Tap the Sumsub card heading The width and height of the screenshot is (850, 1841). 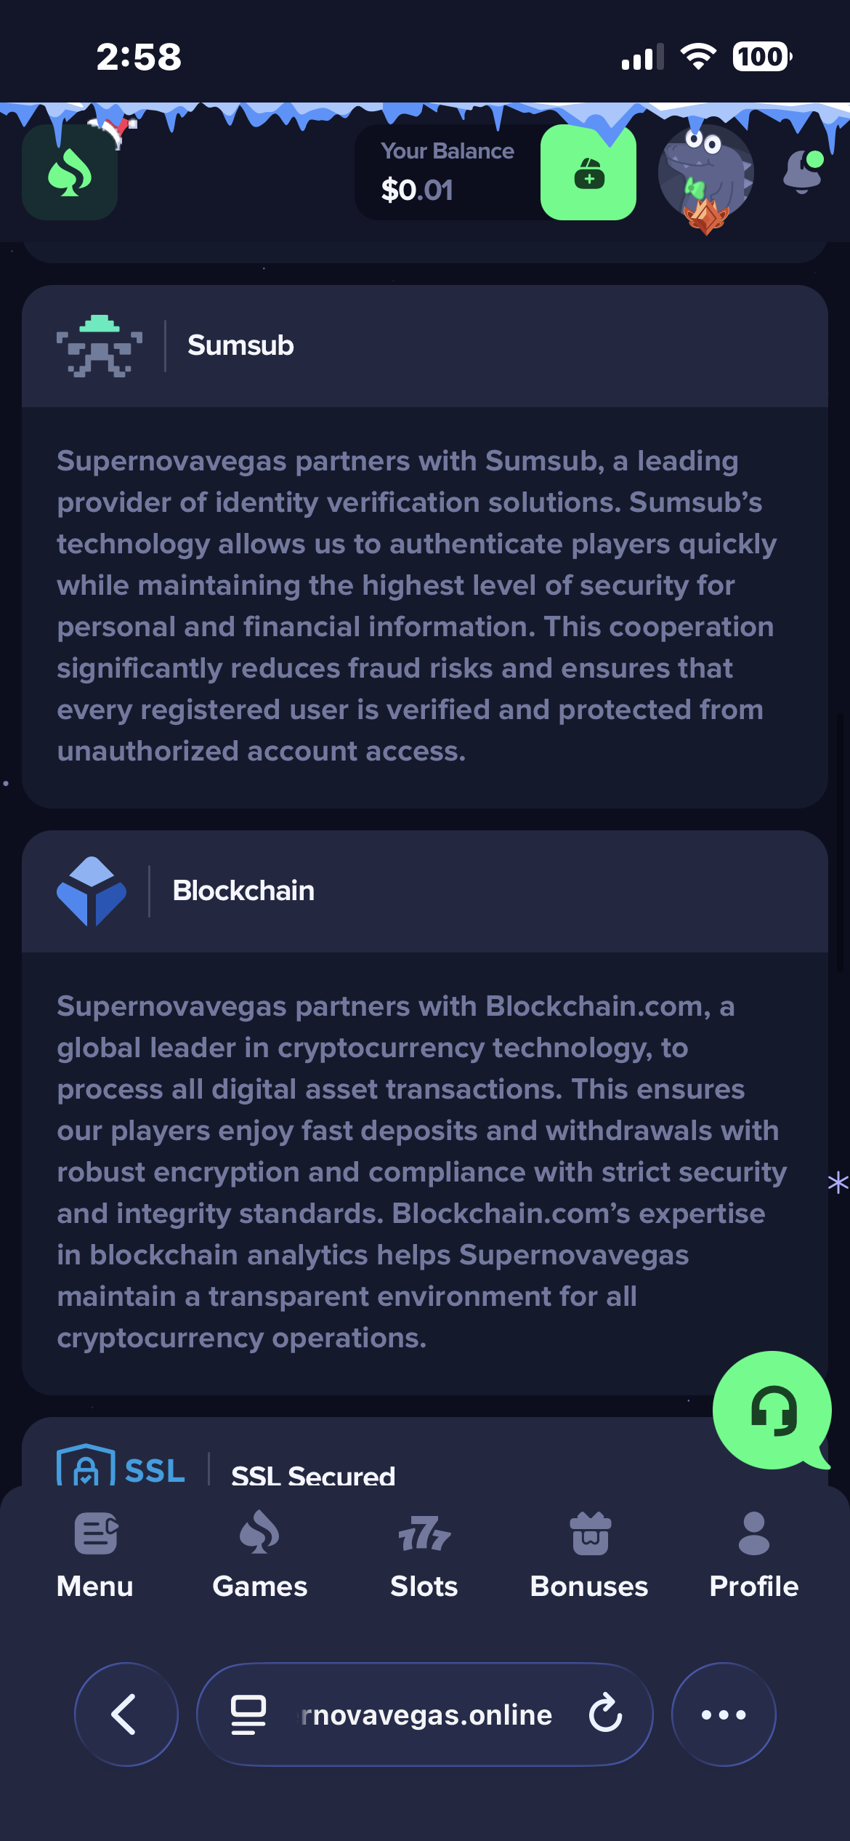(x=240, y=345)
